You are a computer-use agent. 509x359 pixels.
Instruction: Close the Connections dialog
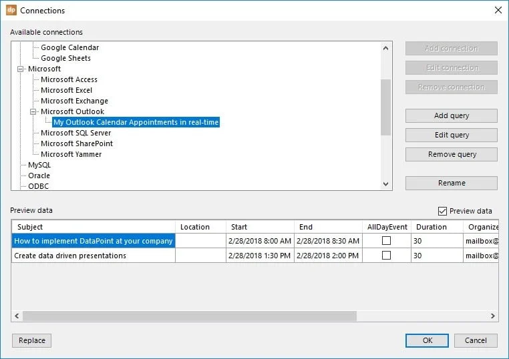click(x=498, y=10)
